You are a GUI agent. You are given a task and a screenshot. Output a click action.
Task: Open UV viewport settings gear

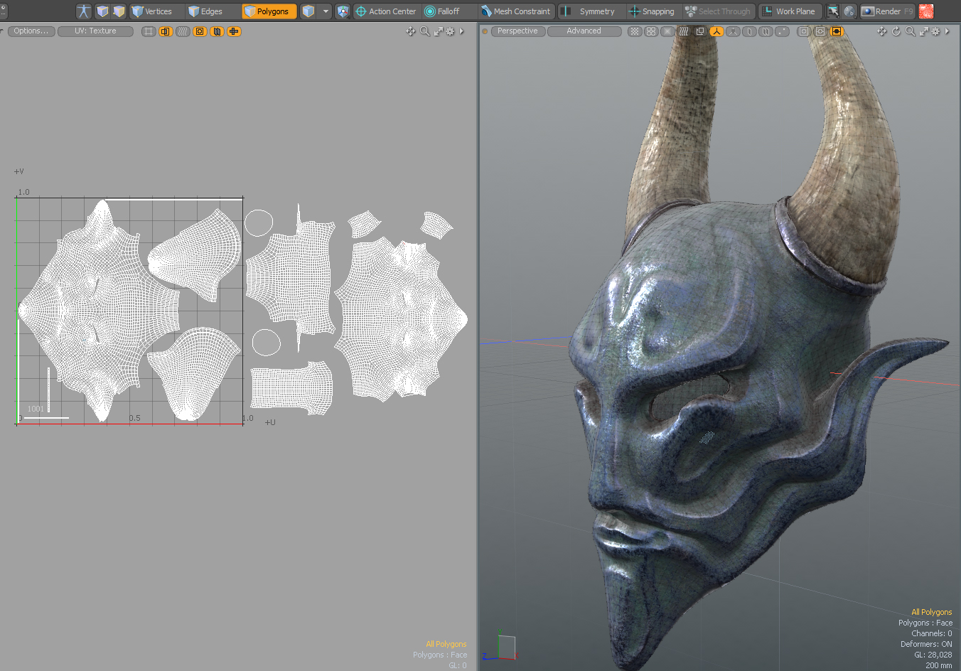450,31
